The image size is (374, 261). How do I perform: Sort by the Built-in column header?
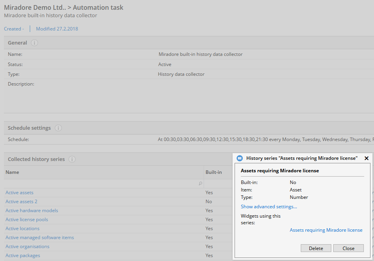[x=213, y=172]
